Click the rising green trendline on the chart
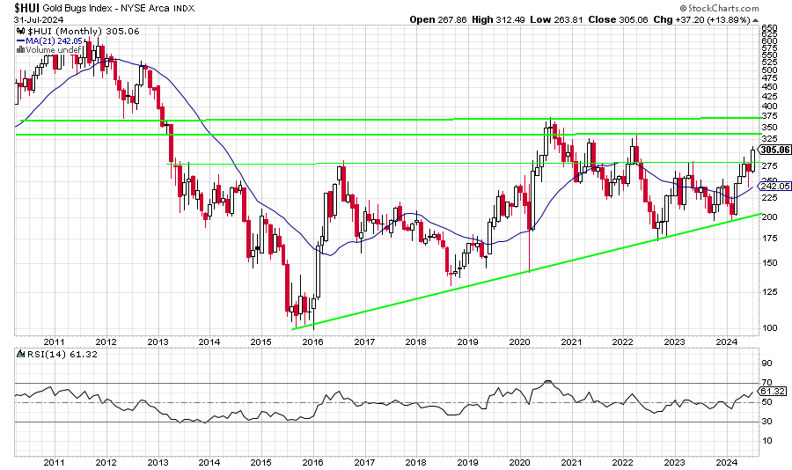This screenshot has width=792, height=470. [x=528, y=272]
